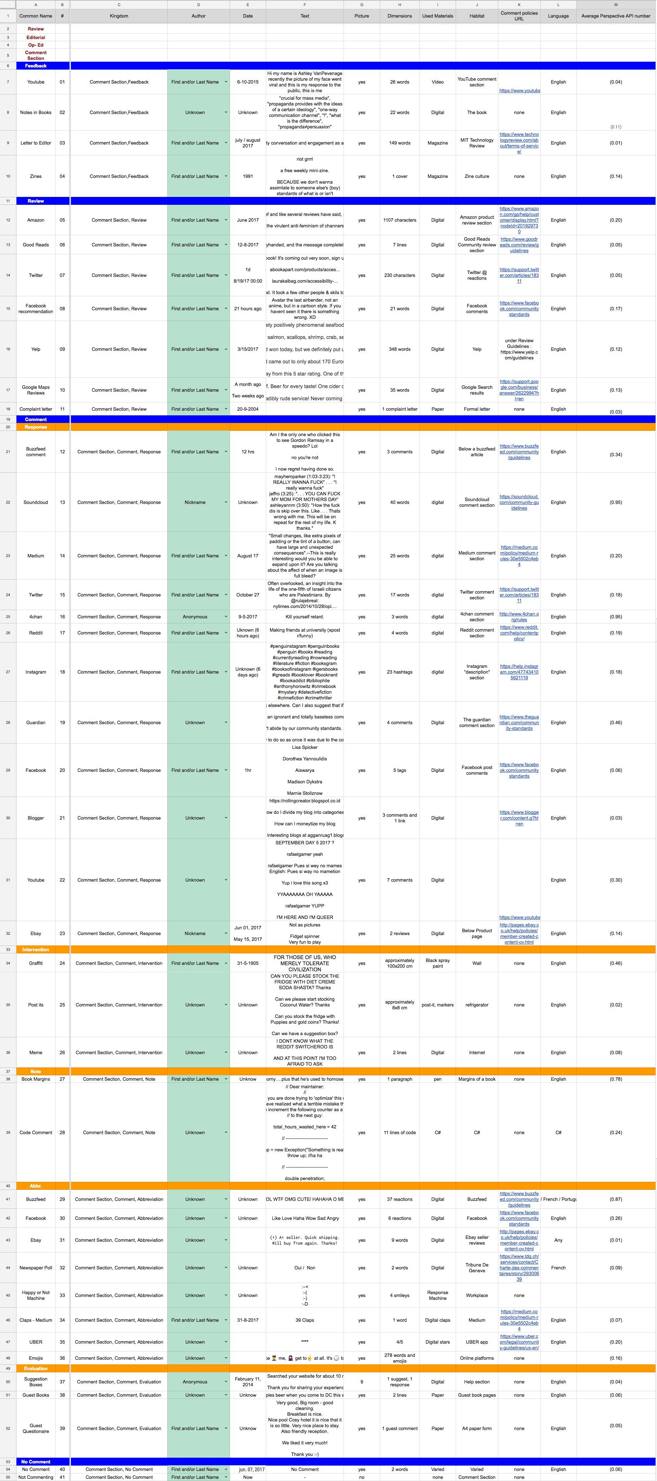The image size is (657, 1481).
Task: Select column K header
Action: click(519, 5)
